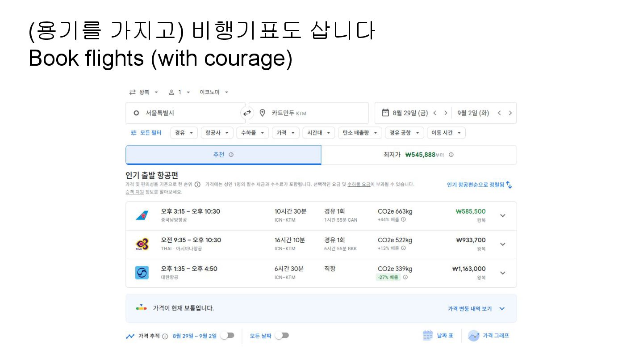
Task: Open the 가격 변동 내역 보기 link
Action: click(x=476, y=308)
